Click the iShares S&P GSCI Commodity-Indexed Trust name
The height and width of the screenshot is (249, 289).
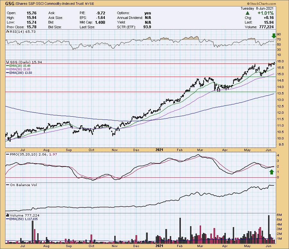point(49,4)
